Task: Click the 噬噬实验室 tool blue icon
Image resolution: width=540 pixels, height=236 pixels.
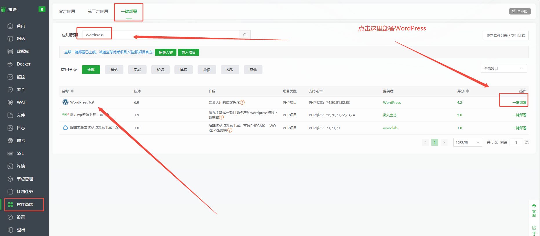Action: point(65,128)
